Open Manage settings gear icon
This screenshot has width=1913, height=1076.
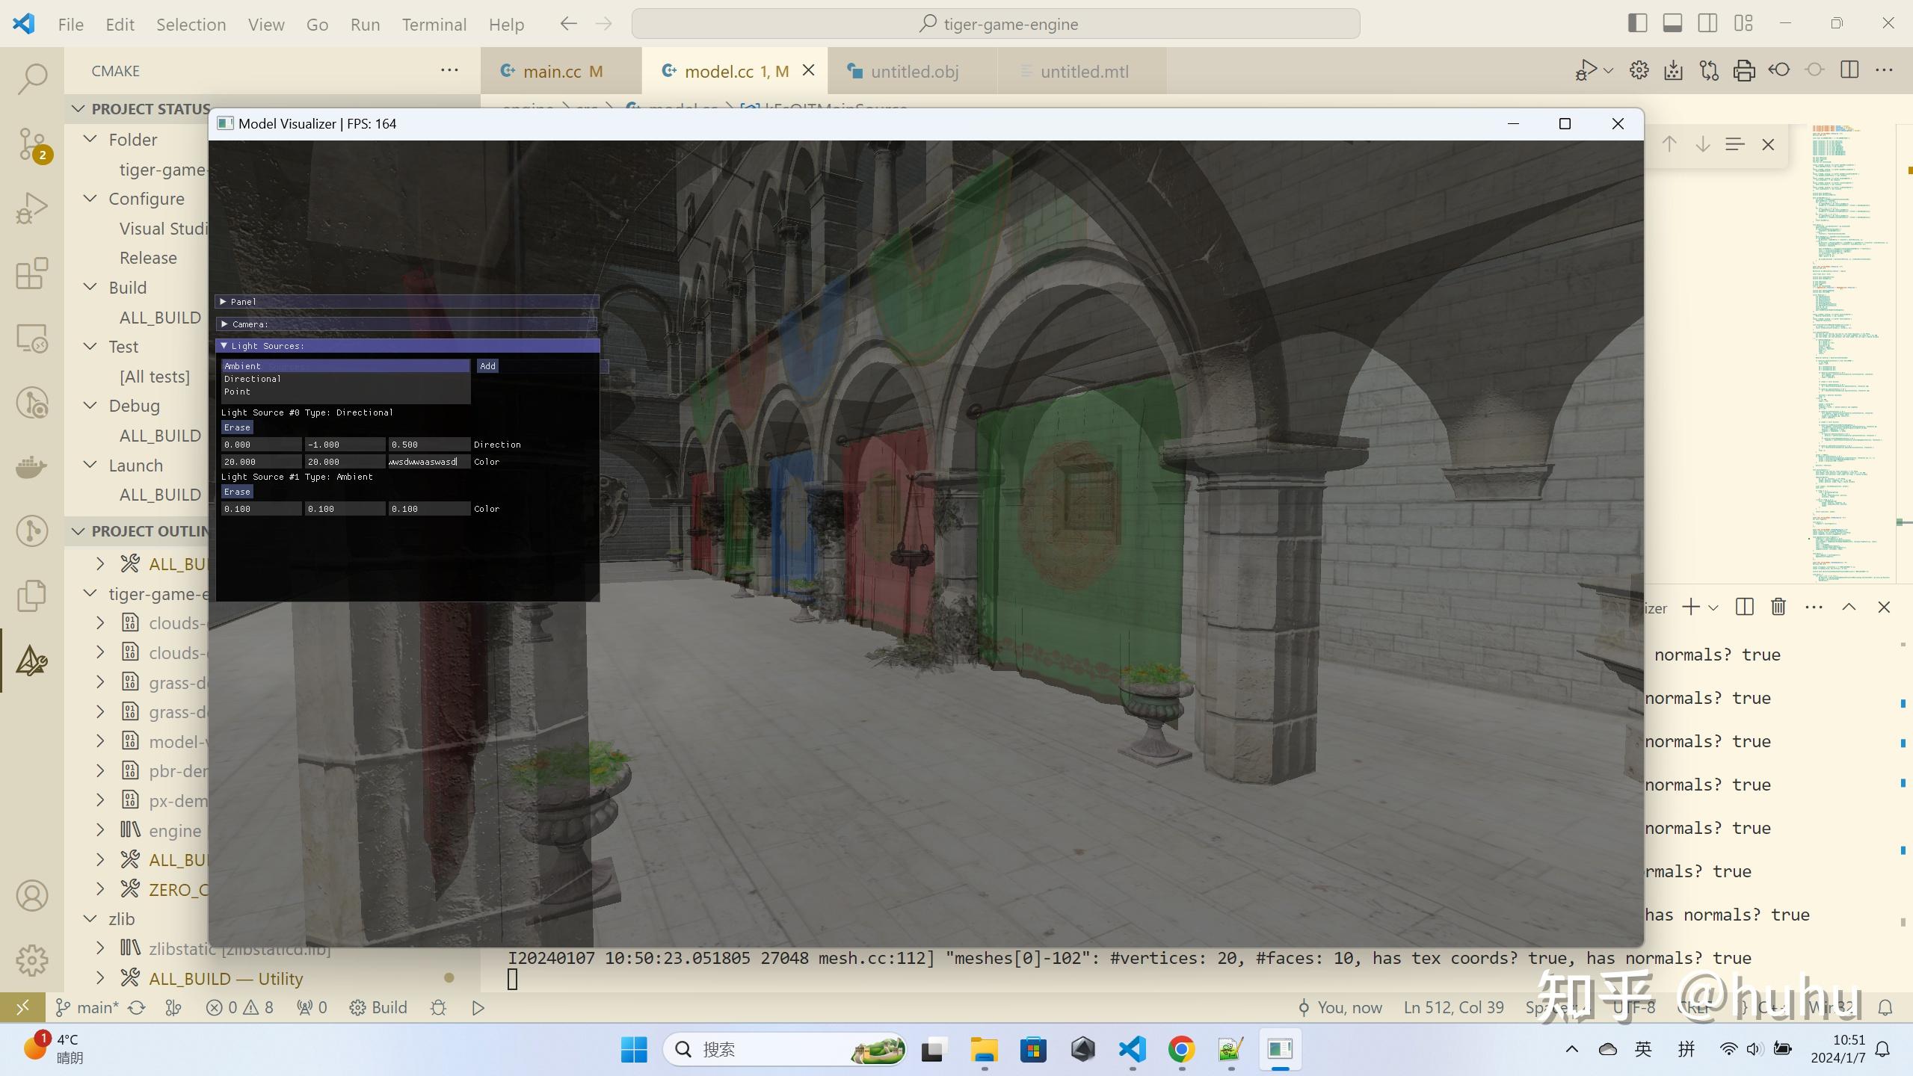pos(32,959)
